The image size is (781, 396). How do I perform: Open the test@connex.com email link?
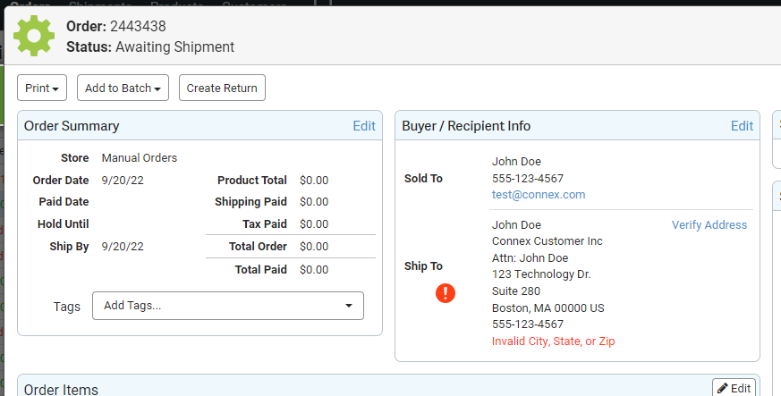coord(539,195)
